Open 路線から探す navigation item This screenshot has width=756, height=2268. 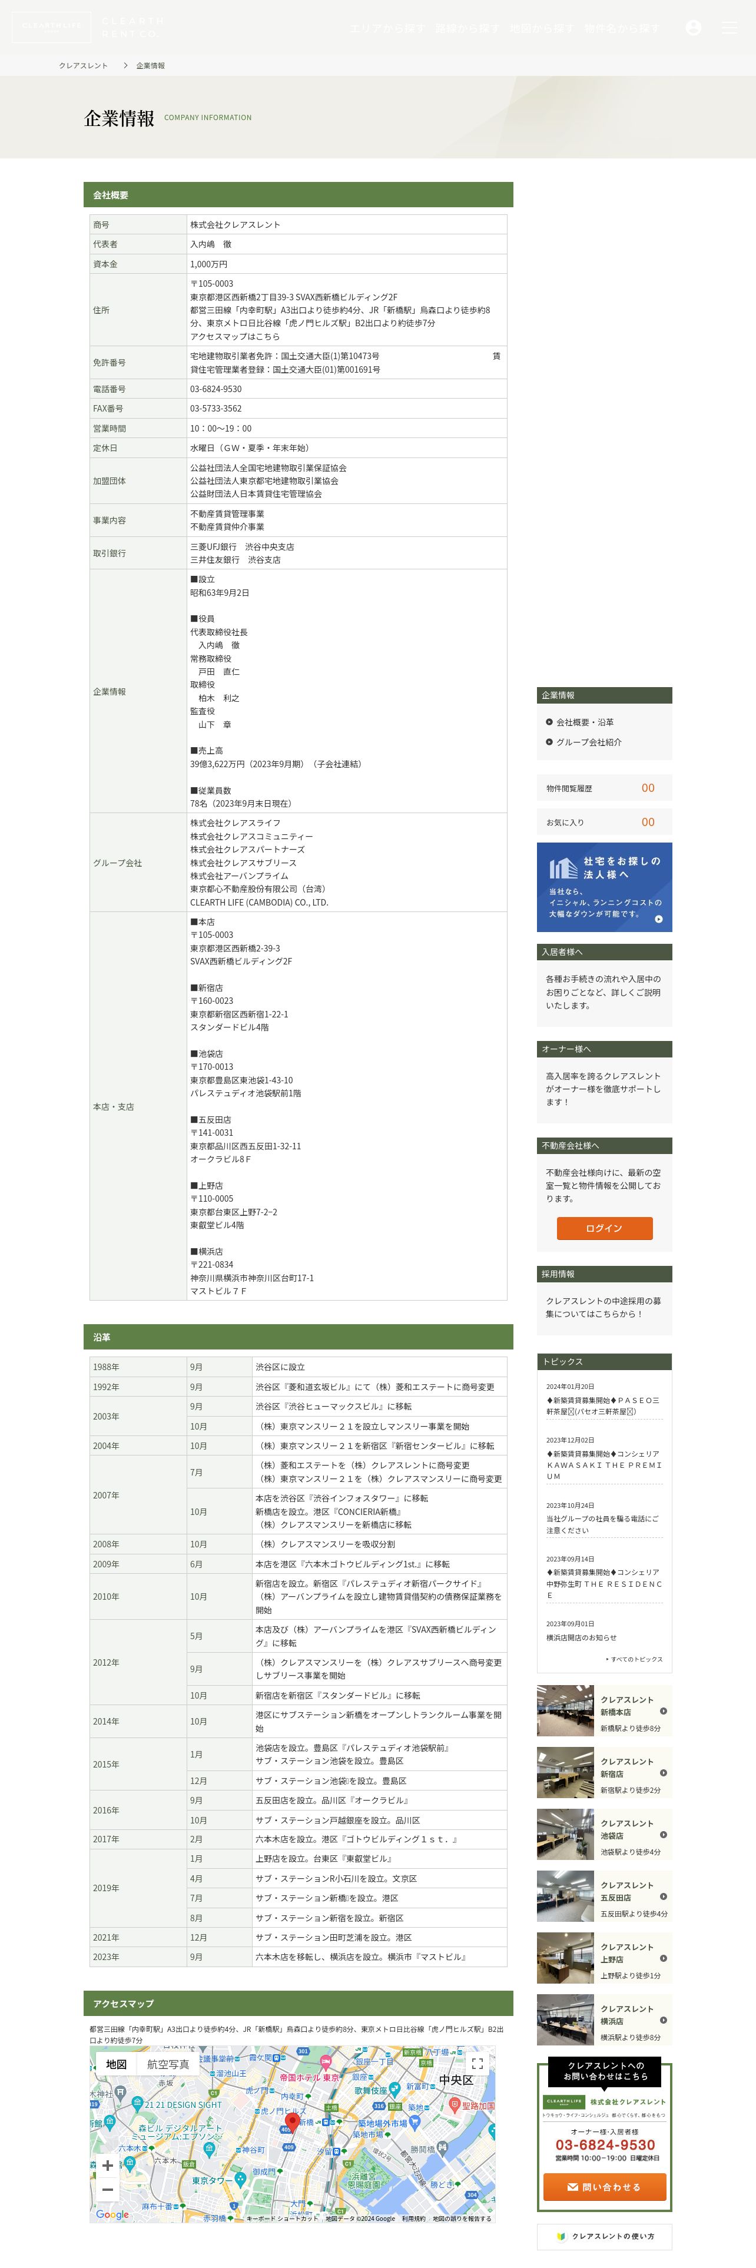coord(467,28)
